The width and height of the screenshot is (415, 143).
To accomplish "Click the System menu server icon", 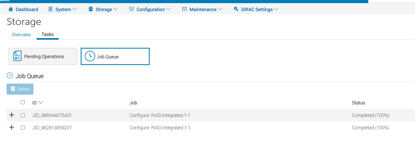I will tap(50, 9).
